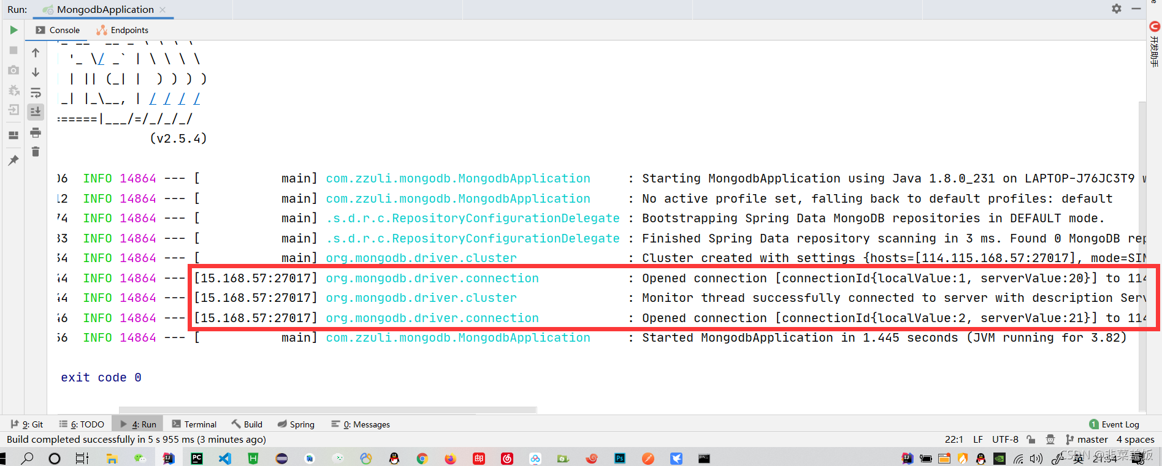The image size is (1162, 466).
Task: Open WeChat from the taskbar
Action: coord(140,458)
